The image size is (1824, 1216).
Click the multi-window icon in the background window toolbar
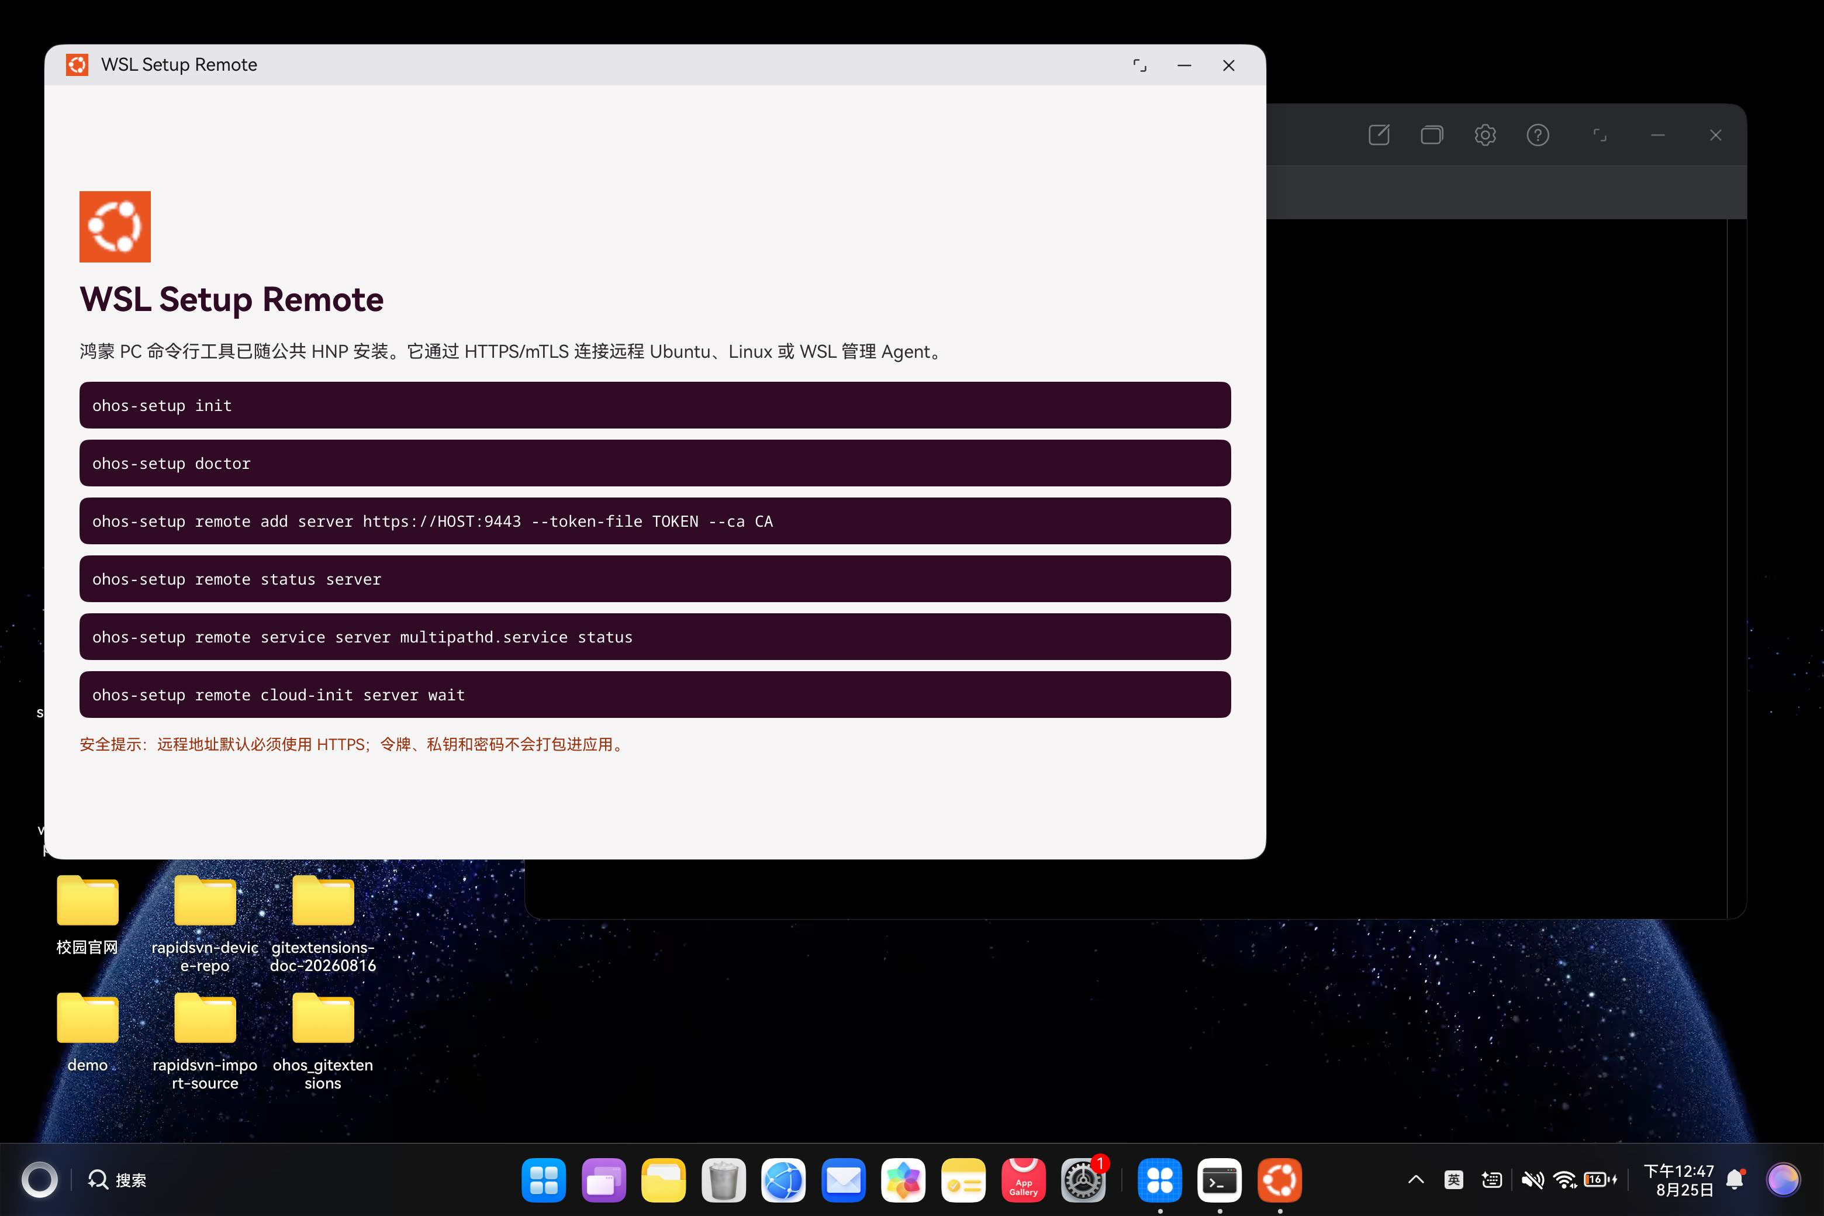(x=1432, y=135)
